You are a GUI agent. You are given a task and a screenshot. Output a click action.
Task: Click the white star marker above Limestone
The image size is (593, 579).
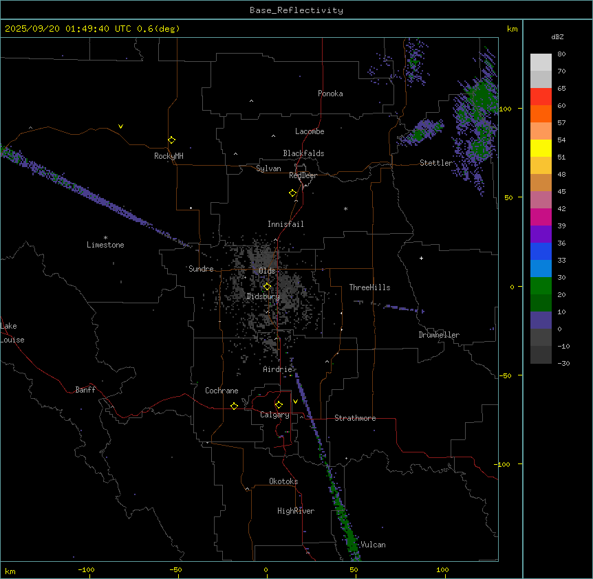[x=105, y=237]
